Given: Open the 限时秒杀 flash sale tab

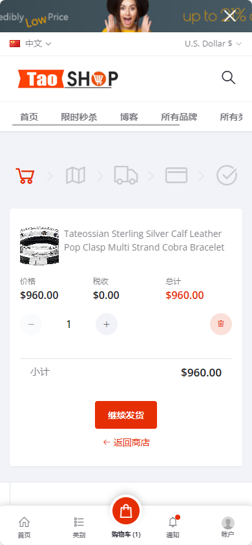Looking at the screenshot, I should tap(79, 117).
